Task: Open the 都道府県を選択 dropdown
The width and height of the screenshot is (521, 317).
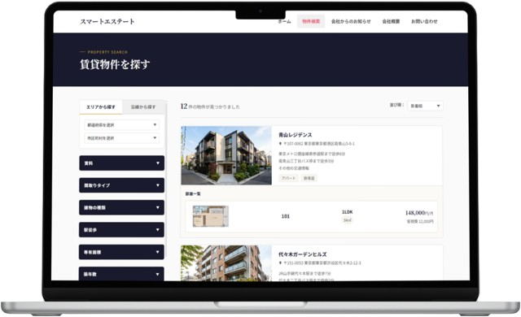Action: click(121, 125)
